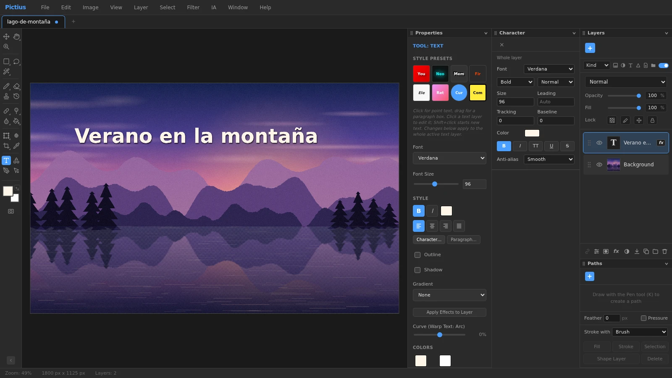Hide the Verano text layer

[599, 143]
